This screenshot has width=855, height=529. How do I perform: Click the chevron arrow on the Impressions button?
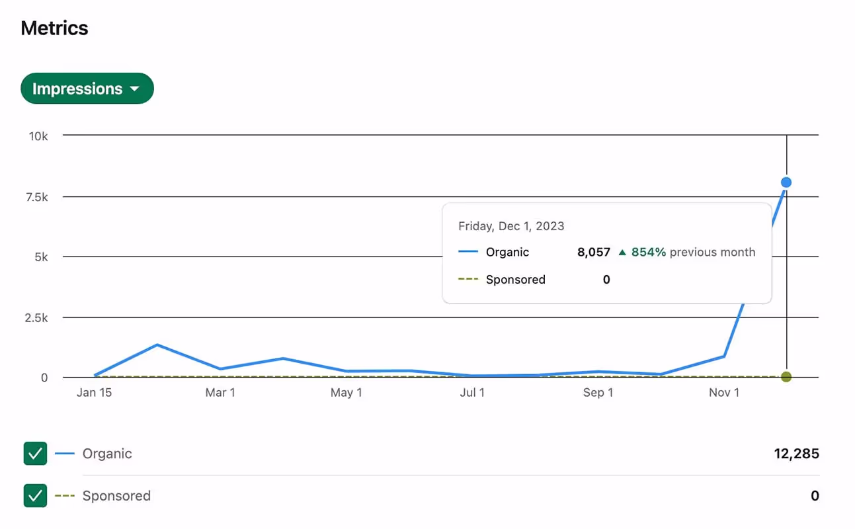coord(136,88)
